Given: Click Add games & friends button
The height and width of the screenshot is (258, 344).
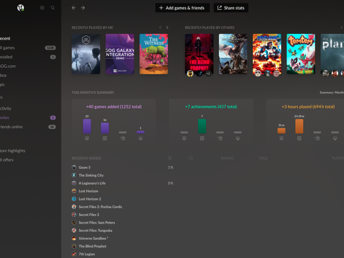Looking at the screenshot, I should tap(182, 8).
